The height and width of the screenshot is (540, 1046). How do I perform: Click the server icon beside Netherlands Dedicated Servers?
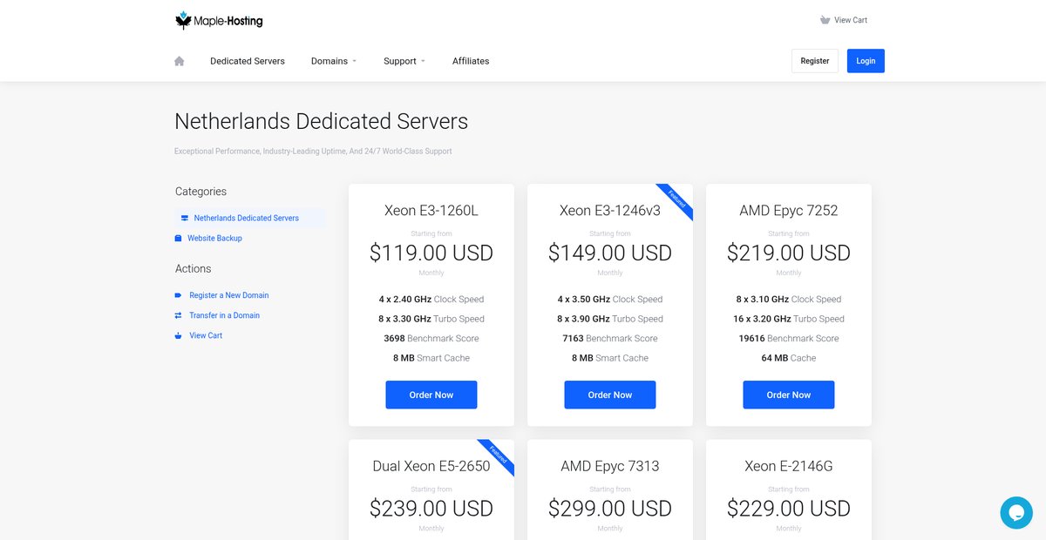184,219
